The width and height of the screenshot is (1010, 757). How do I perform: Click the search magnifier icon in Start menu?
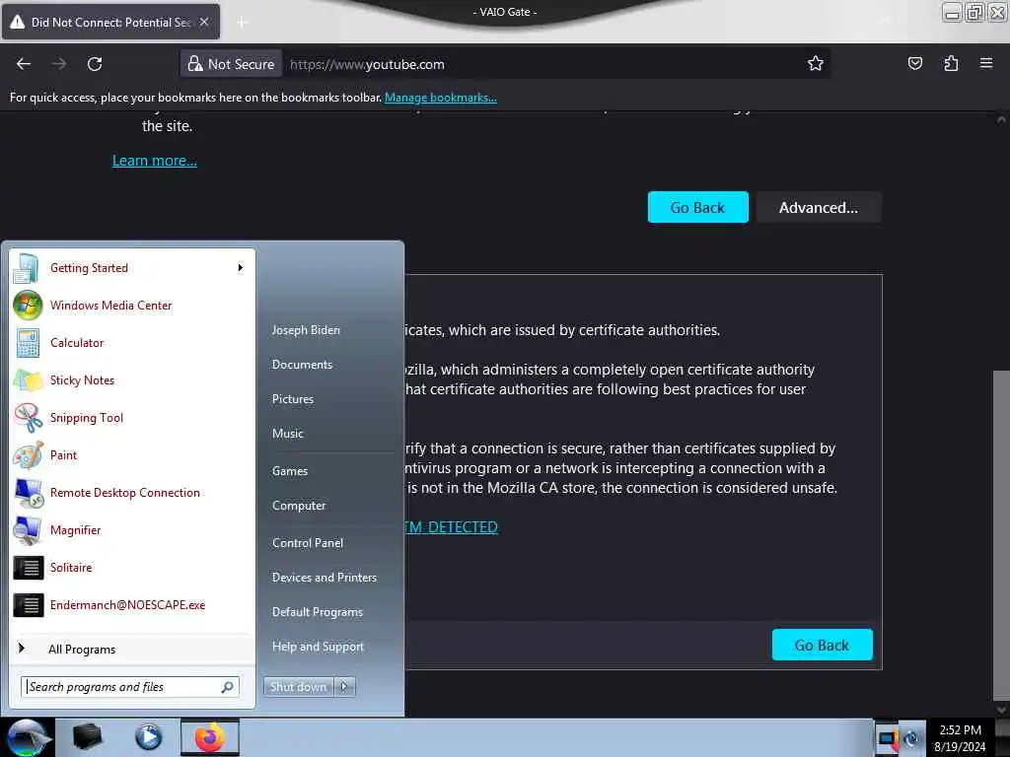pos(228,687)
